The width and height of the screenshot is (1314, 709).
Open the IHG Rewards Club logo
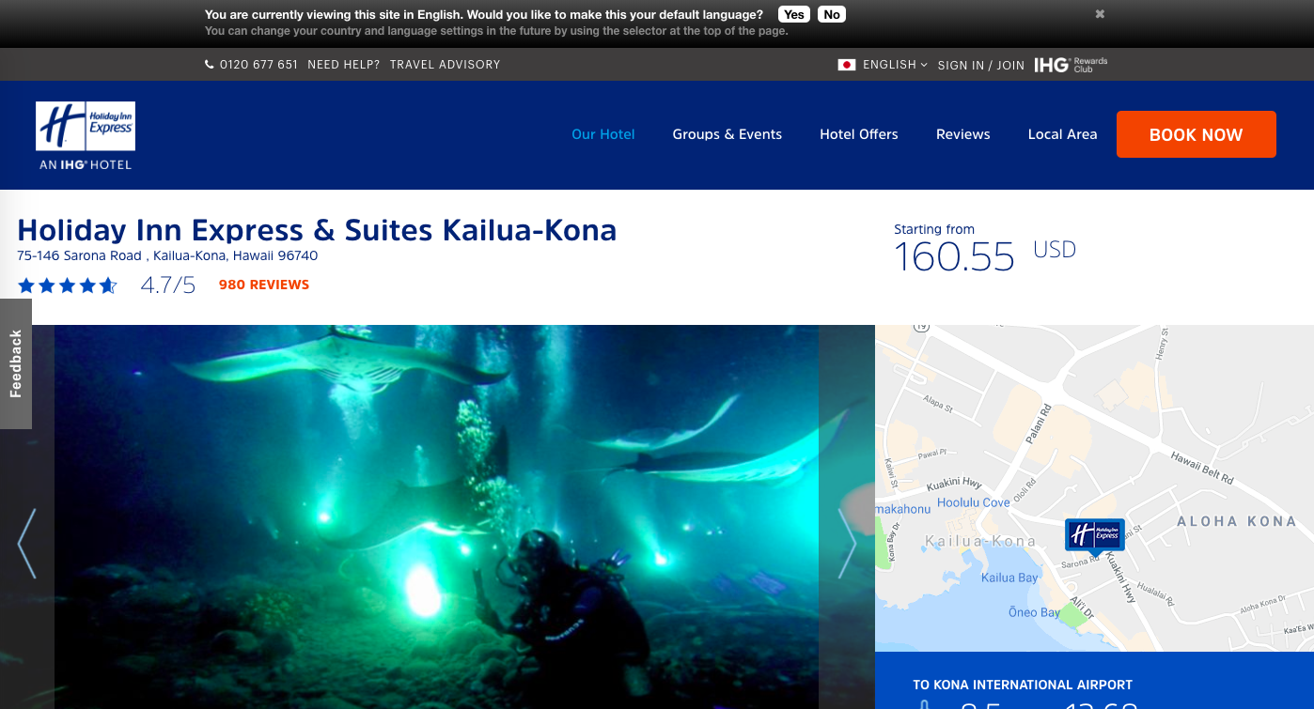[1071, 65]
